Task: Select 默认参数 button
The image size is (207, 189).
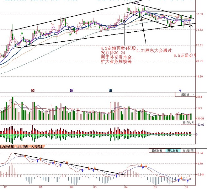Action: point(173,151)
